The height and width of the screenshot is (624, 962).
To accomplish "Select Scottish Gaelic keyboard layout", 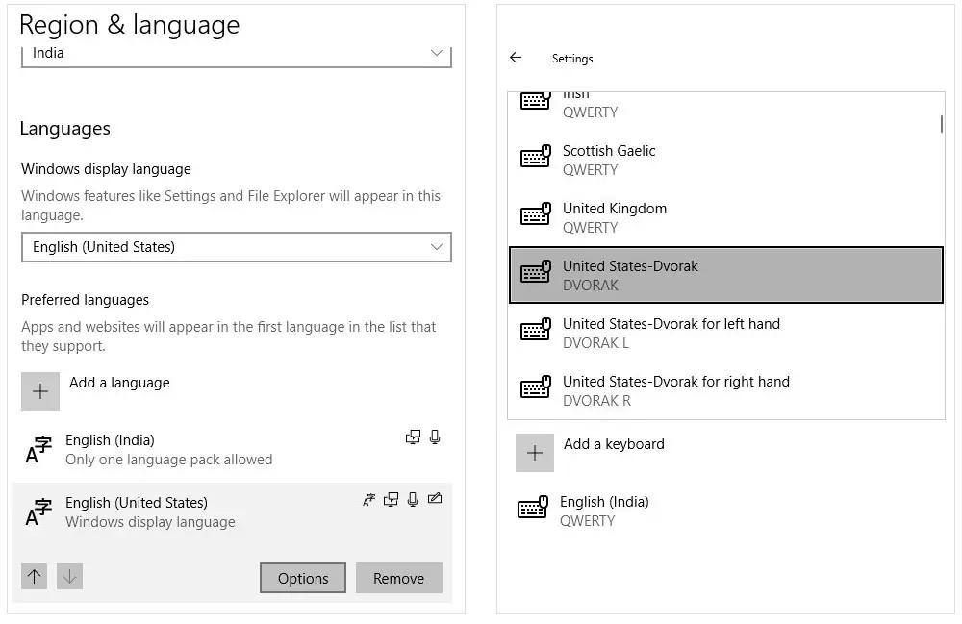I will point(725,160).
